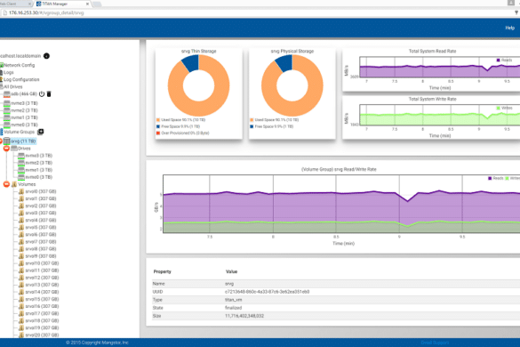The height and width of the screenshot is (347, 520).
Task: Click the All Drives icon
Action: coord(1,86)
